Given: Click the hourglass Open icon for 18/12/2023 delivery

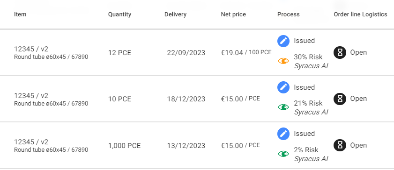Looking at the screenshot, I should (x=340, y=99).
